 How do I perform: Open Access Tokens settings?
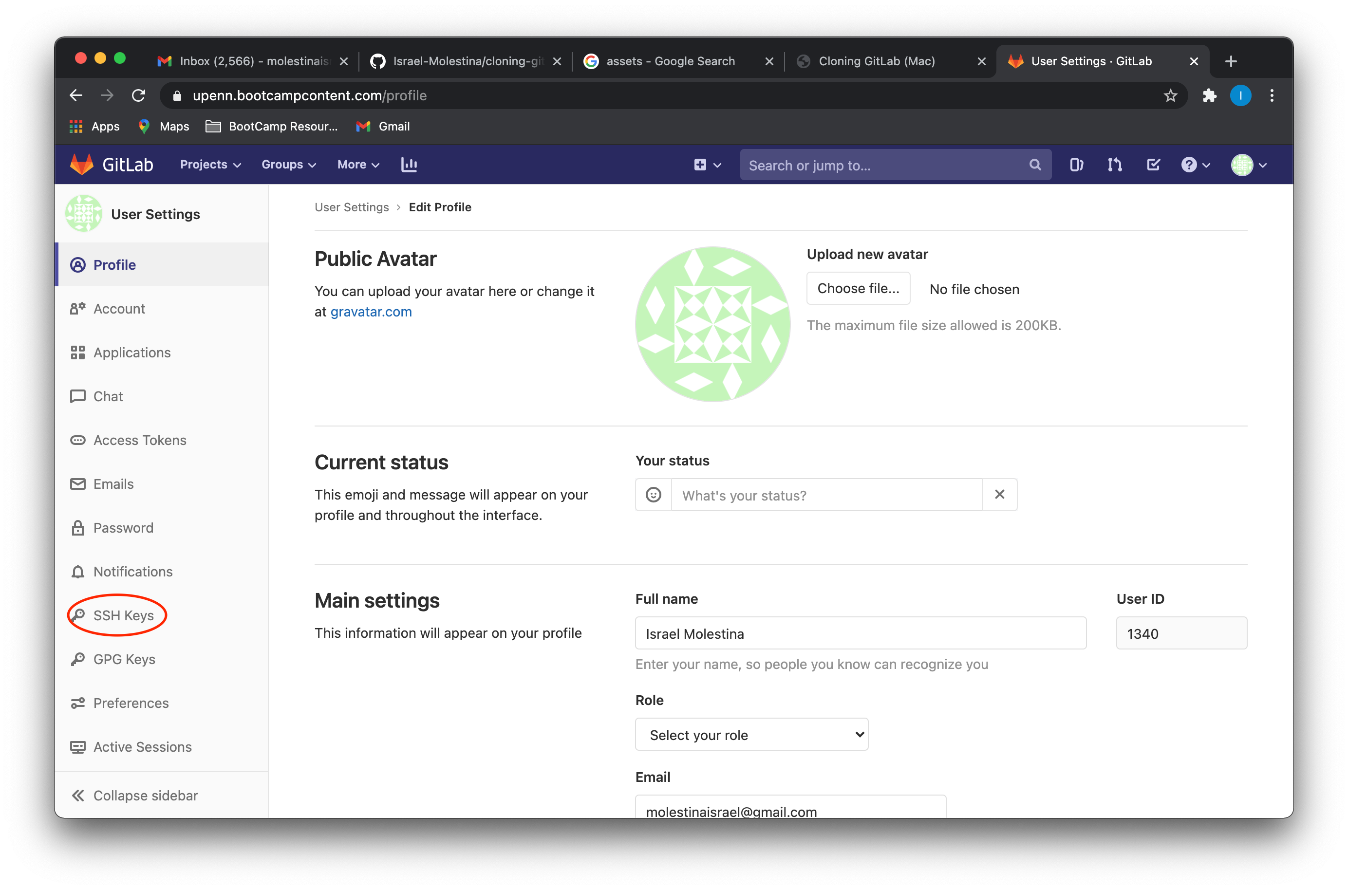click(140, 440)
